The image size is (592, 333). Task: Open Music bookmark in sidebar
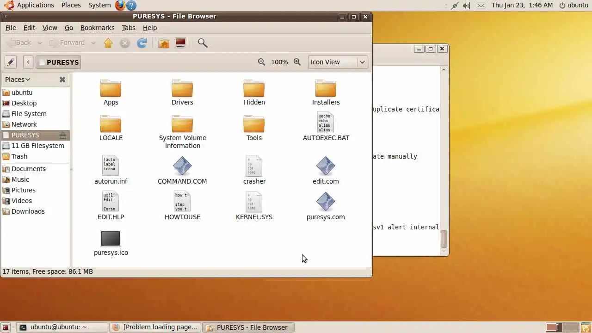(x=35, y=179)
